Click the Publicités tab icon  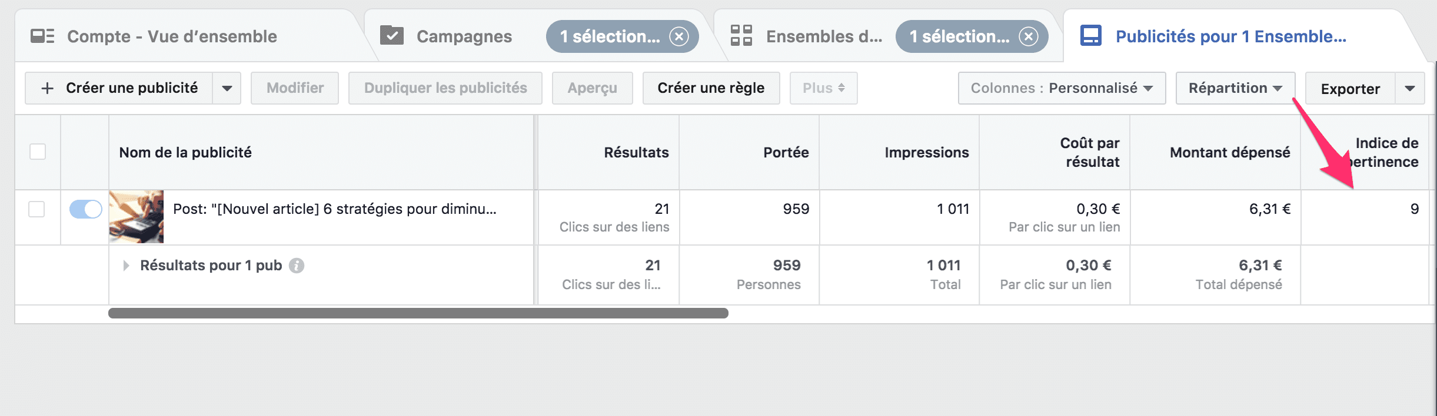click(x=1090, y=36)
